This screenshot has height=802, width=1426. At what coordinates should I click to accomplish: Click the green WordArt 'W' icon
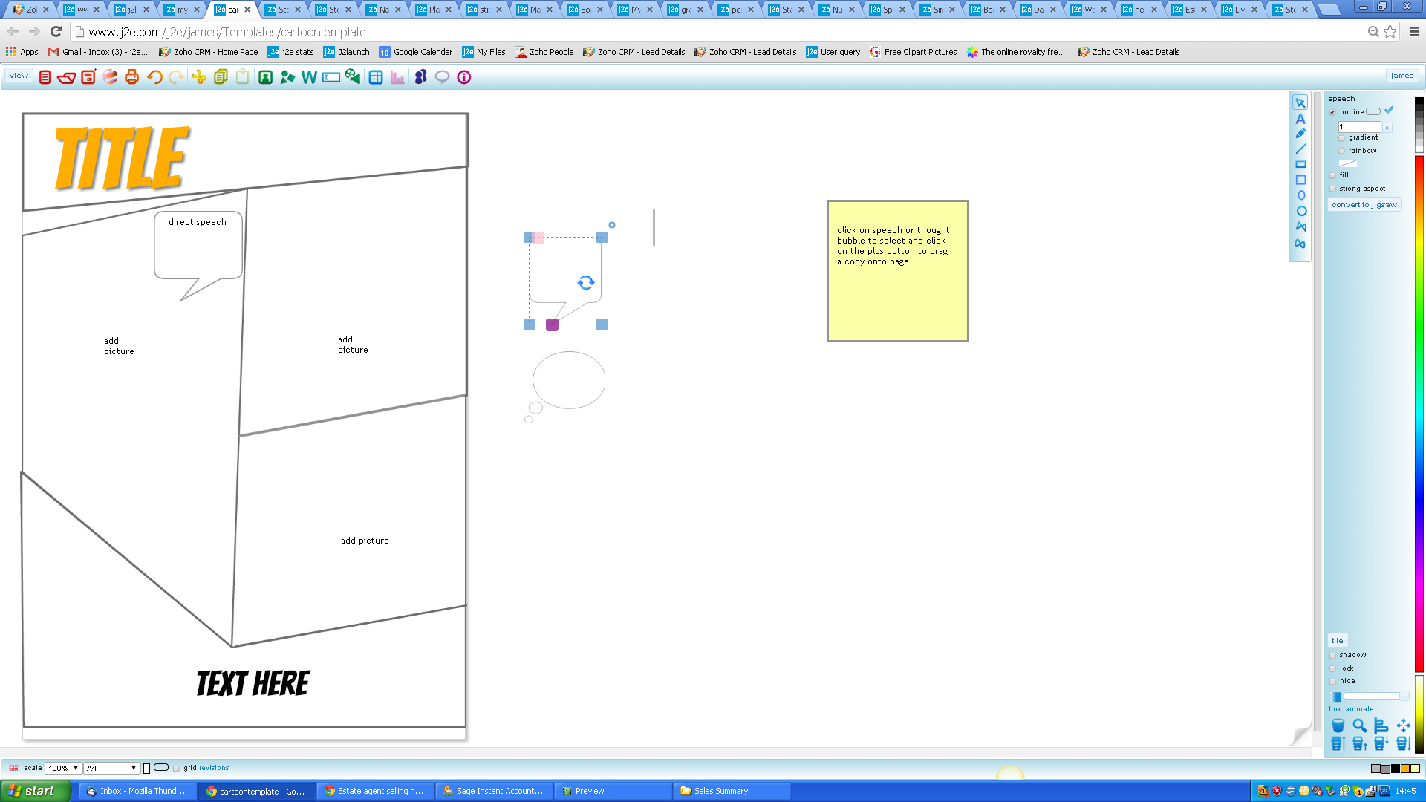tap(309, 77)
